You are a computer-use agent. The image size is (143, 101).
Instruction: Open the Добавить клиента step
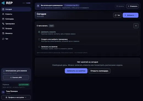click(87, 33)
